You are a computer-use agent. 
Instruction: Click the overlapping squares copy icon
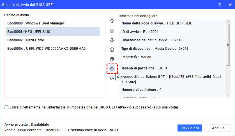click(x=112, y=59)
